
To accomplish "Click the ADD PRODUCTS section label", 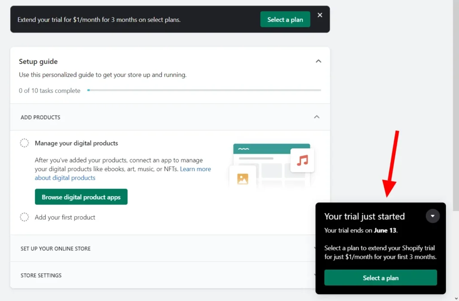I will pos(40,117).
